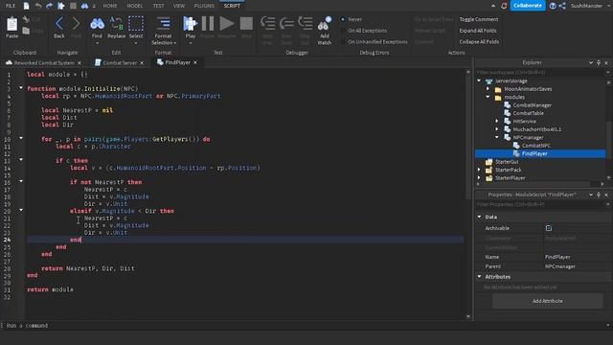Collapse the Data section in Properties
The height and width of the screenshot is (345, 613).
480,217
